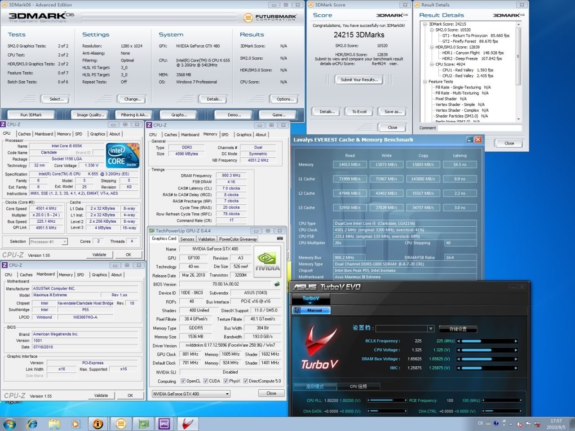Screen dimensions: 575x431
Task: Toggle the OpenCL checkbox
Action: [183, 381]
